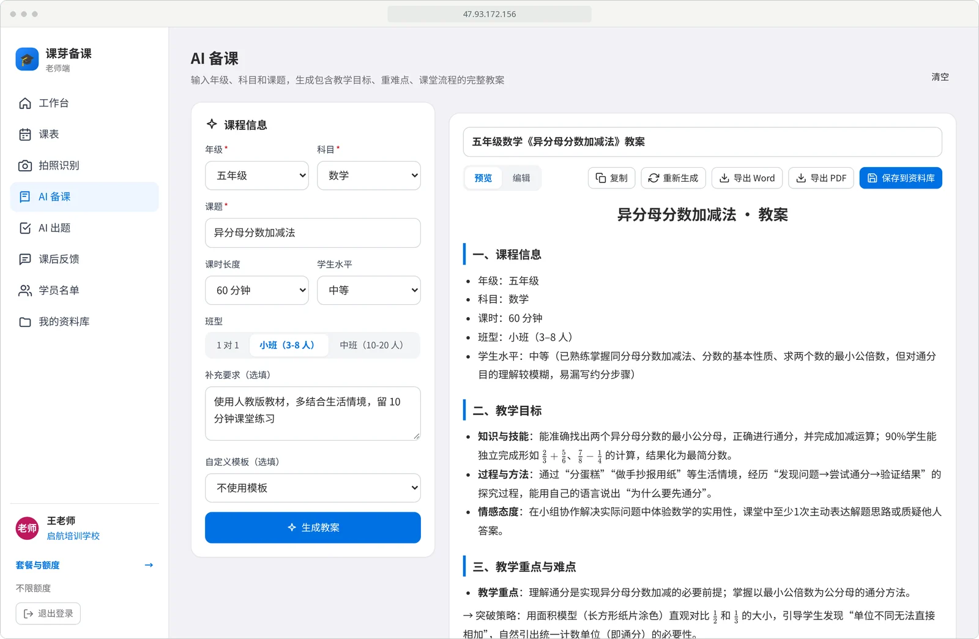979x639 pixels.
Task: Grab the 补充要求 textarea resize handle
Action: pos(417,436)
